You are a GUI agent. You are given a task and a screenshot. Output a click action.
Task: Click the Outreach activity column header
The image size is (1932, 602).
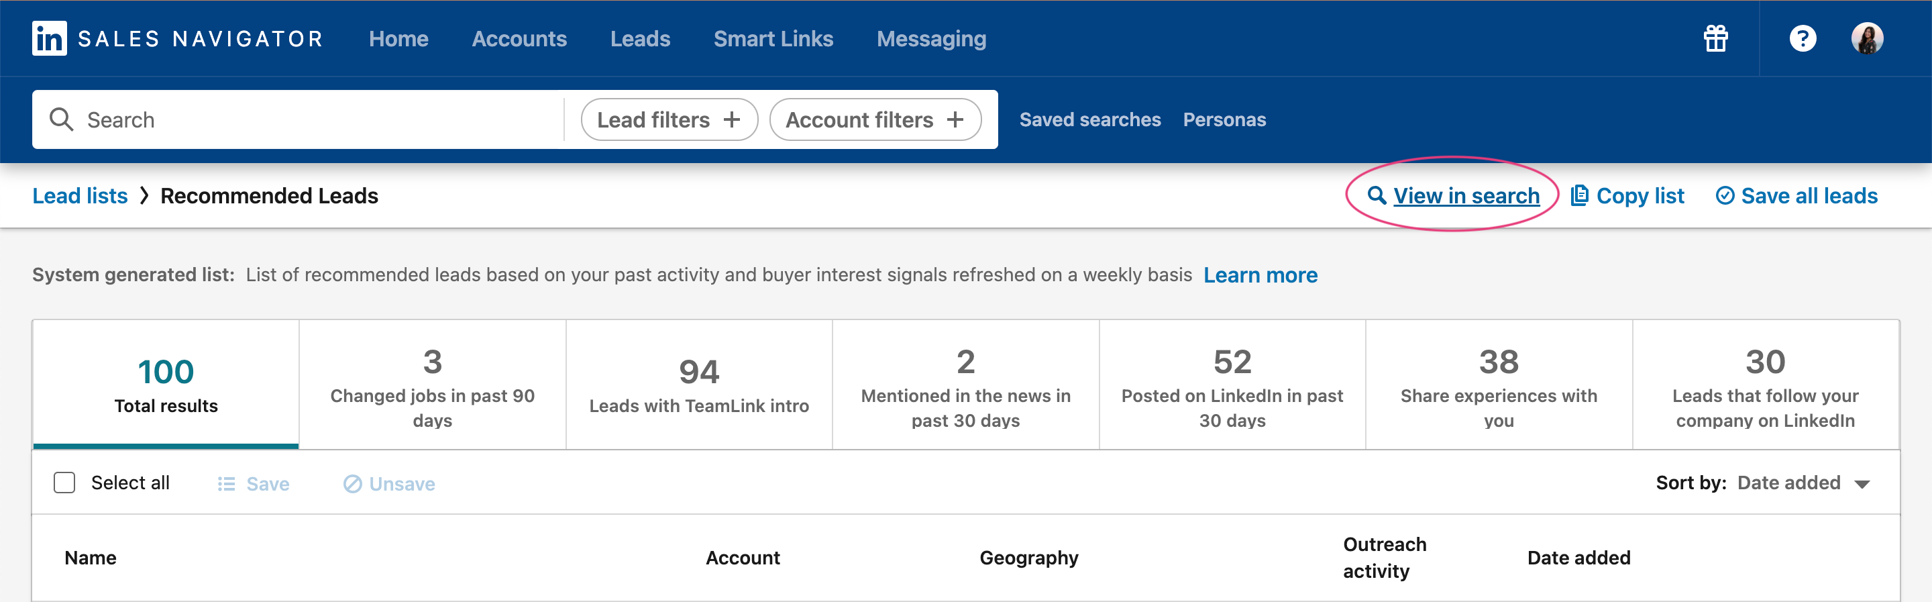1385,558
